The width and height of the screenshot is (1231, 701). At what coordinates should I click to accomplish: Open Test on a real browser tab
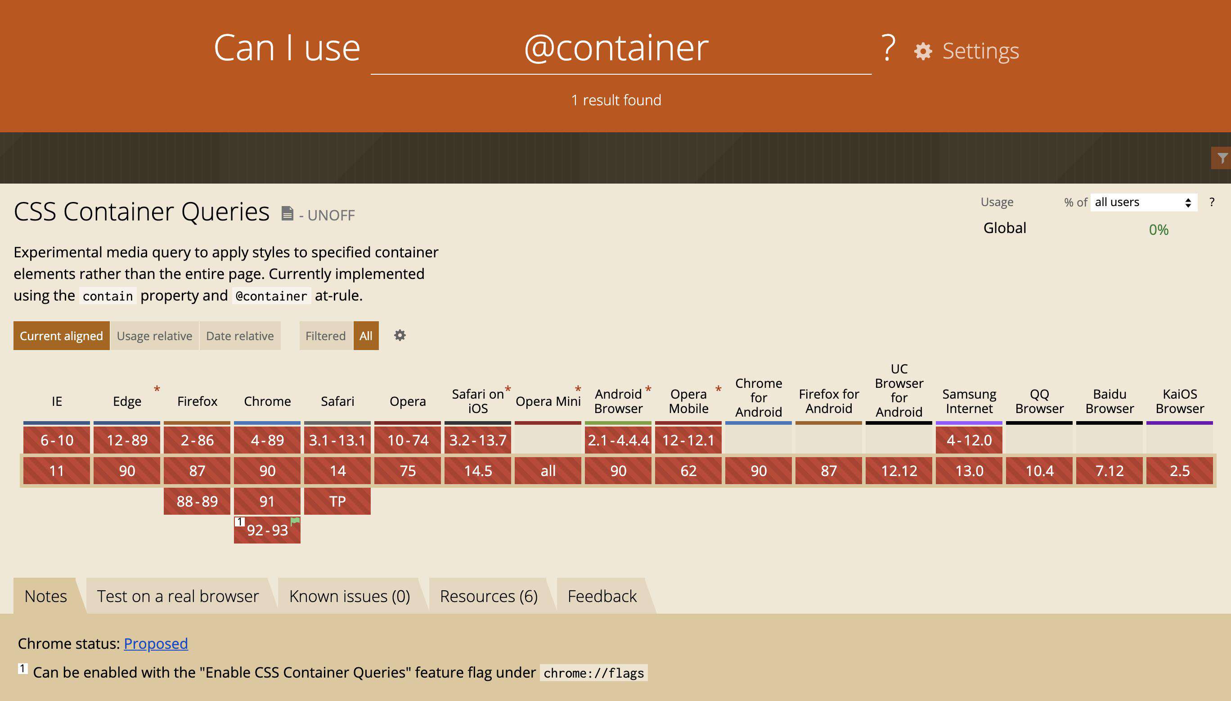(x=178, y=596)
